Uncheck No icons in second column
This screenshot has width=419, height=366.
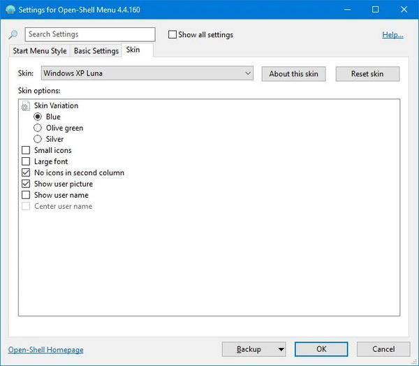click(x=26, y=173)
